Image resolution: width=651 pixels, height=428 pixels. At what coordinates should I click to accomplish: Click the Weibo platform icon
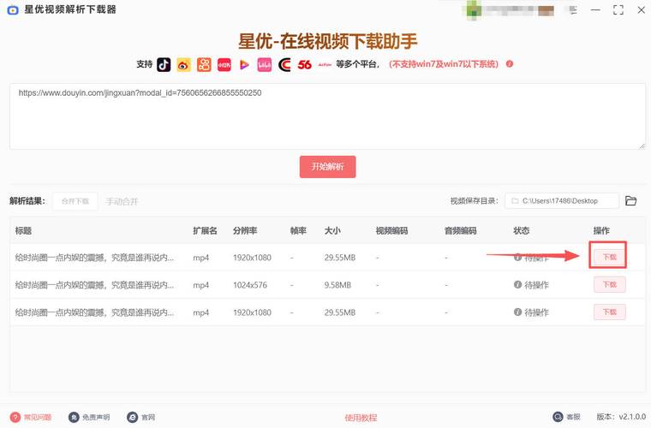click(x=183, y=65)
